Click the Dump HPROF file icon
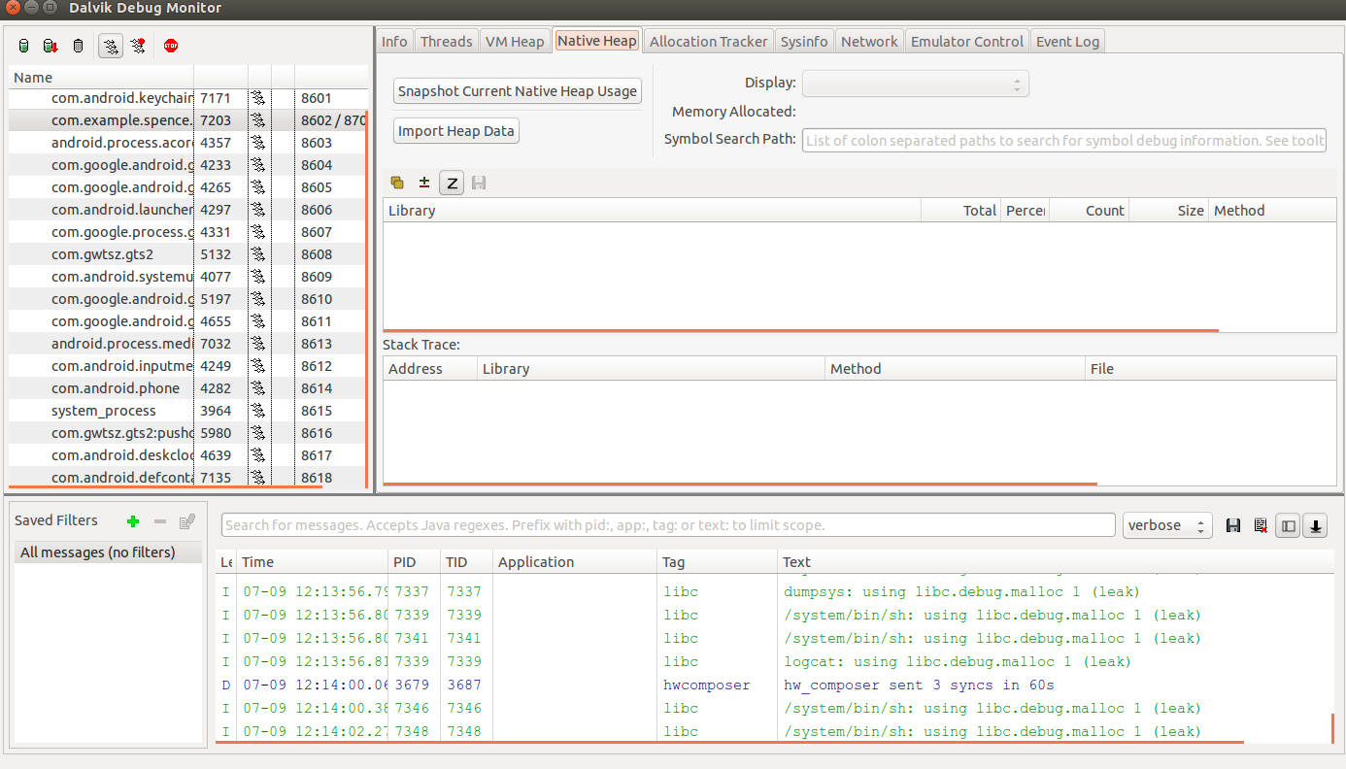This screenshot has width=1346, height=769. 50,46
